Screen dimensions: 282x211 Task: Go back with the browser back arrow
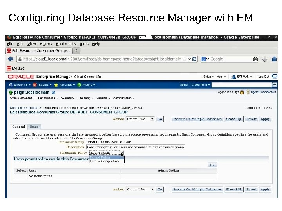click(11, 59)
